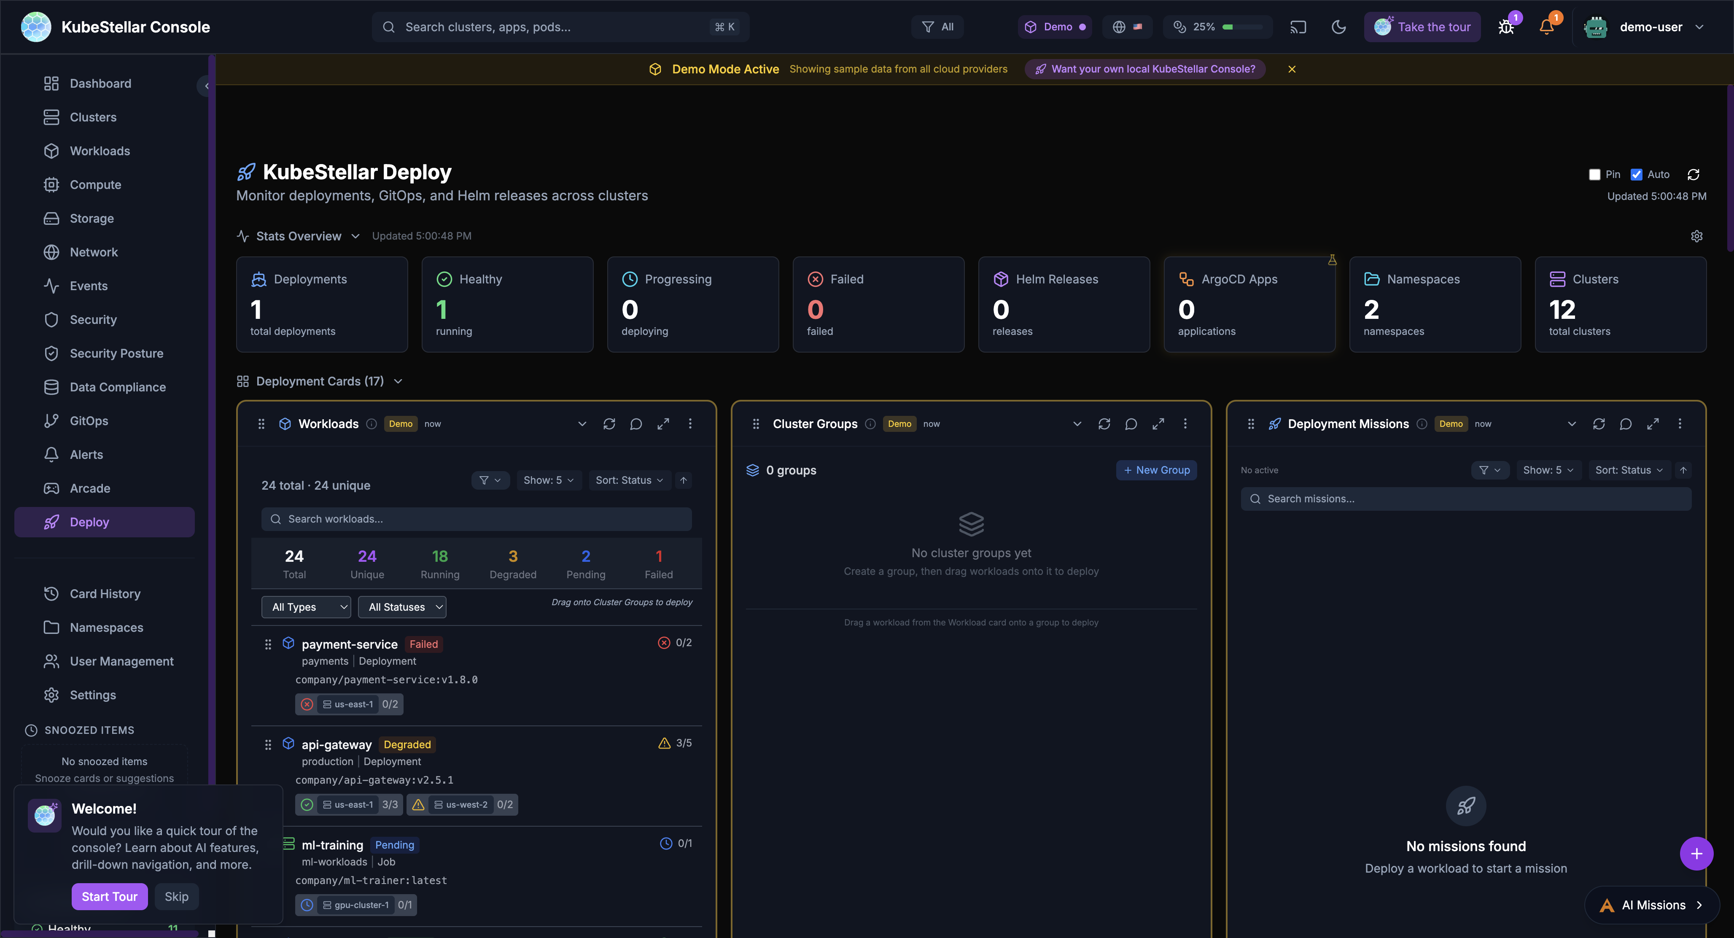Toggle dark mode in the top bar
Screen dimensions: 1734x938
point(1338,27)
